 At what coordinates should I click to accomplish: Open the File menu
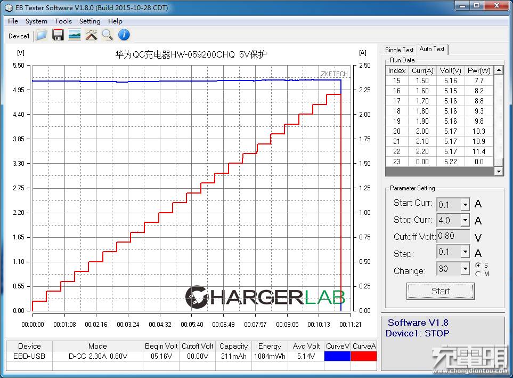point(13,21)
